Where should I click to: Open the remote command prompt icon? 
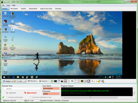[x=55, y=81]
